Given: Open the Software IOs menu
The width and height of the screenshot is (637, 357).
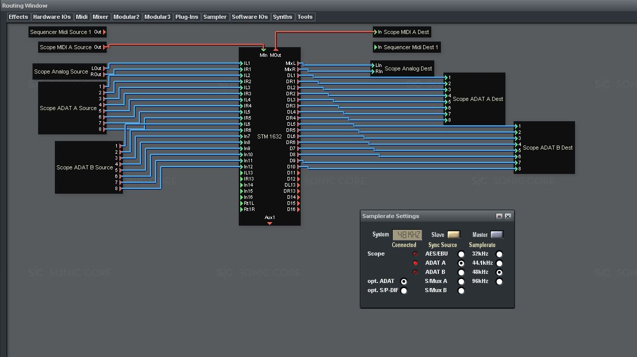Looking at the screenshot, I should coord(249,17).
